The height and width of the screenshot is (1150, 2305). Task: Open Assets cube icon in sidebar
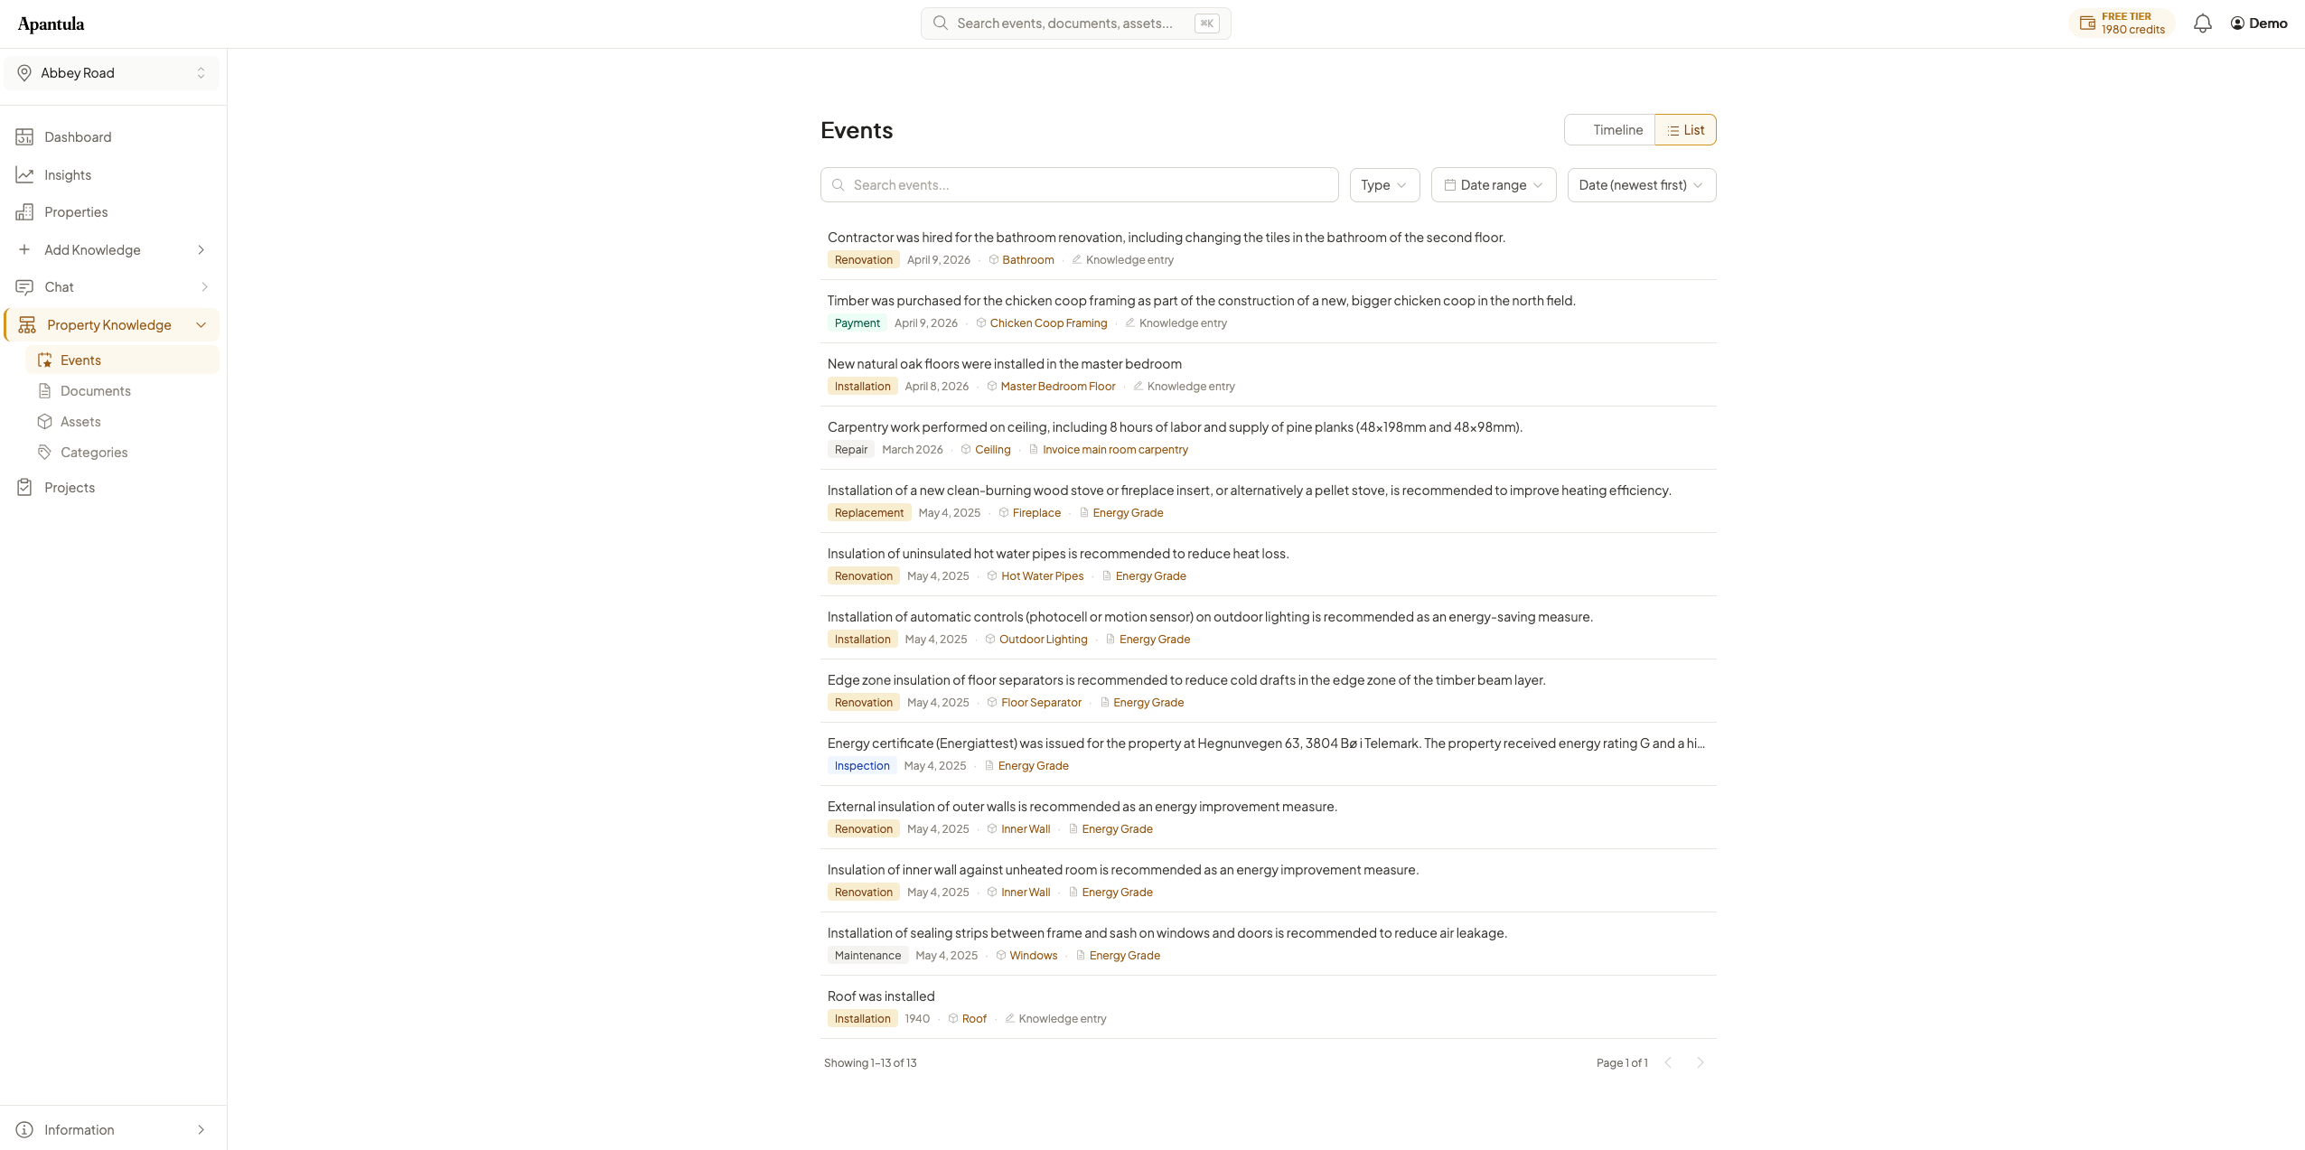(44, 422)
